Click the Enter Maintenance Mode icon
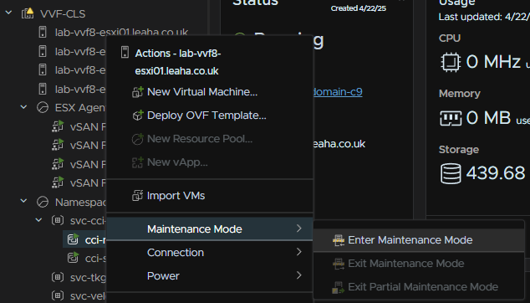 click(x=339, y=240)
